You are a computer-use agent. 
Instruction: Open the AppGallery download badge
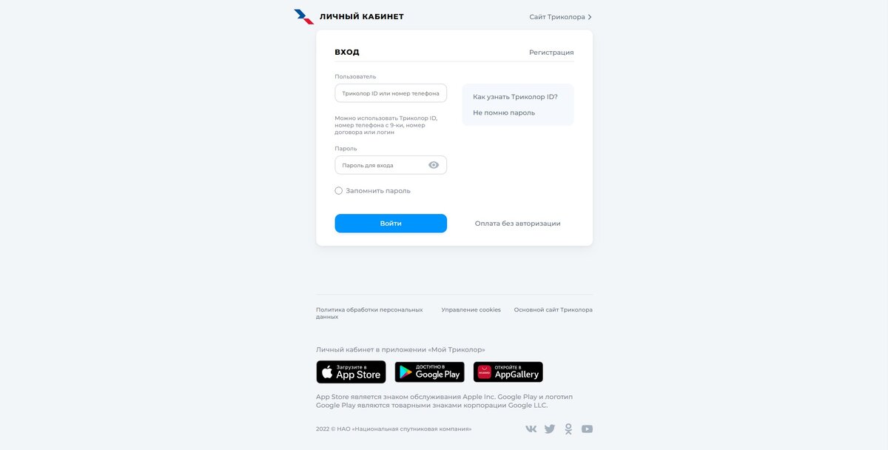point(508,372)
